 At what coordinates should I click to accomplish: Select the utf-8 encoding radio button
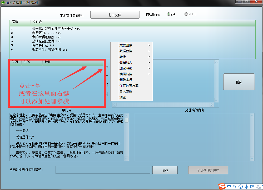(186, 14)
